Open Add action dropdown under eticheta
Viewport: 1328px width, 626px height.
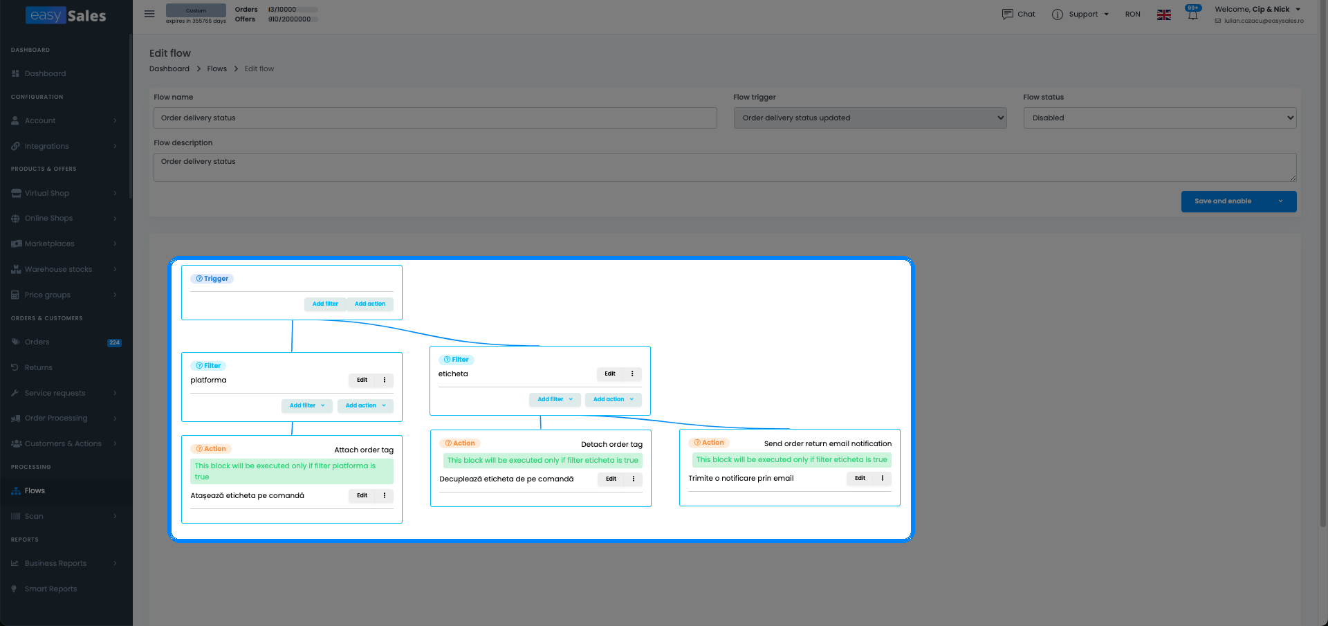[613, 399]
